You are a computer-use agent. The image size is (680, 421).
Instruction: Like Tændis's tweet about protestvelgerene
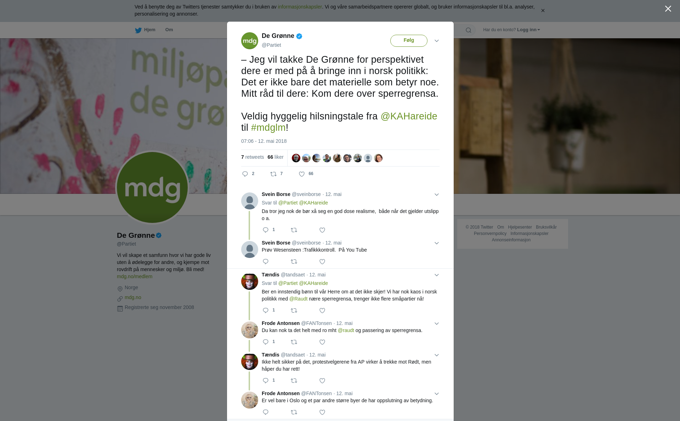click(x=322, y=381)
